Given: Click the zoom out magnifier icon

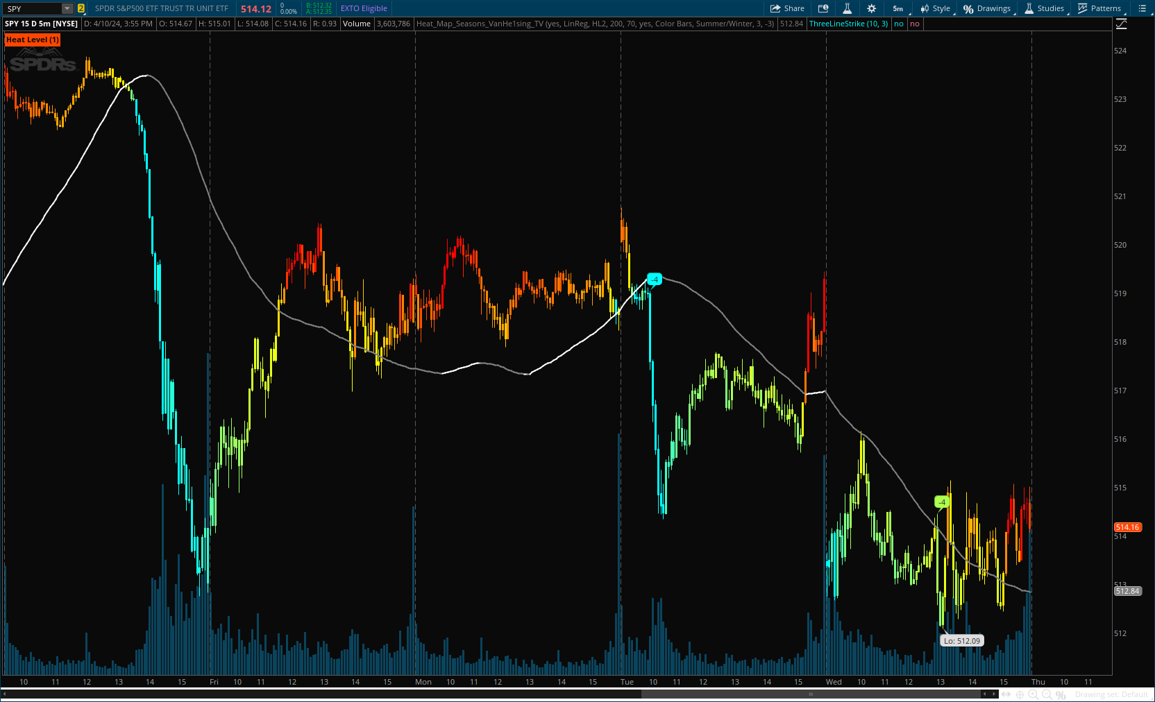Looking at the screenshot, I should 1047,694.
